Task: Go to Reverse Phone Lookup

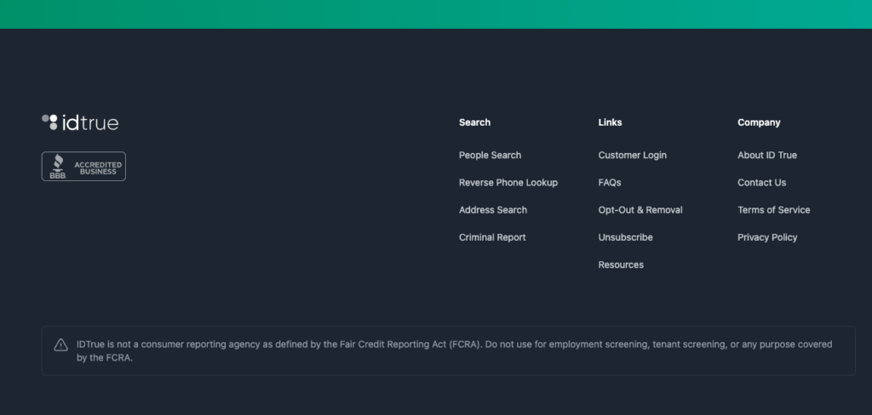Action: tap(508, 183)
